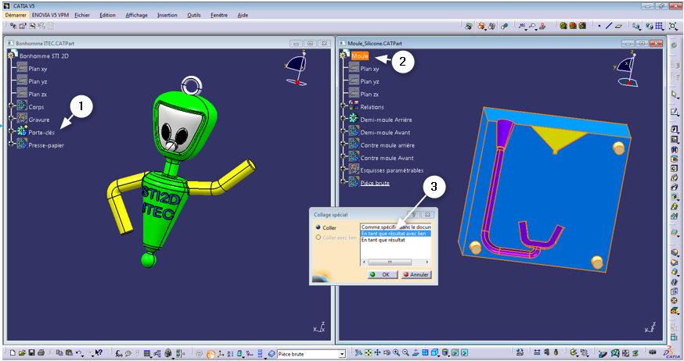Image resolution: width=684 pixels, height=361 pixels.
Task: Open the Fichier menu
Action: click(x=82, y=15)
